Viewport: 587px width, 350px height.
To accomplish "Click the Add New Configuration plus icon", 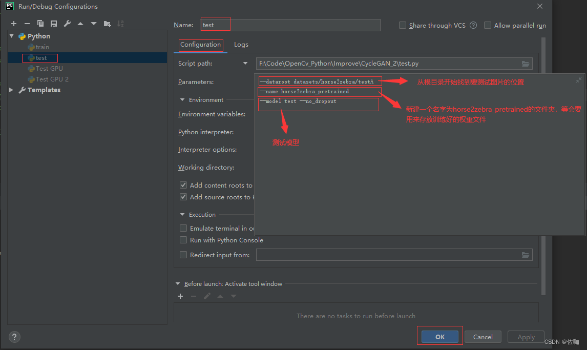I will [14, 24].
